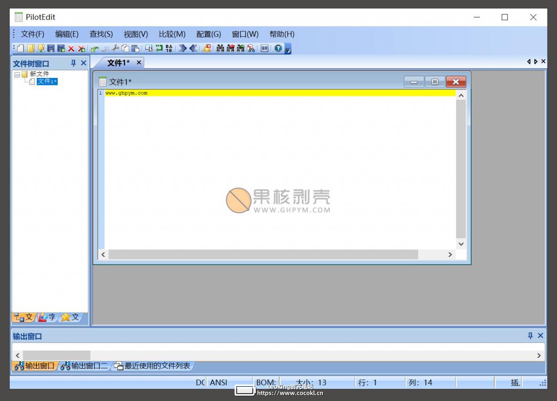Click the left-pointing double chevron icon
557x401 pixels.
click(x=193, y=48)
